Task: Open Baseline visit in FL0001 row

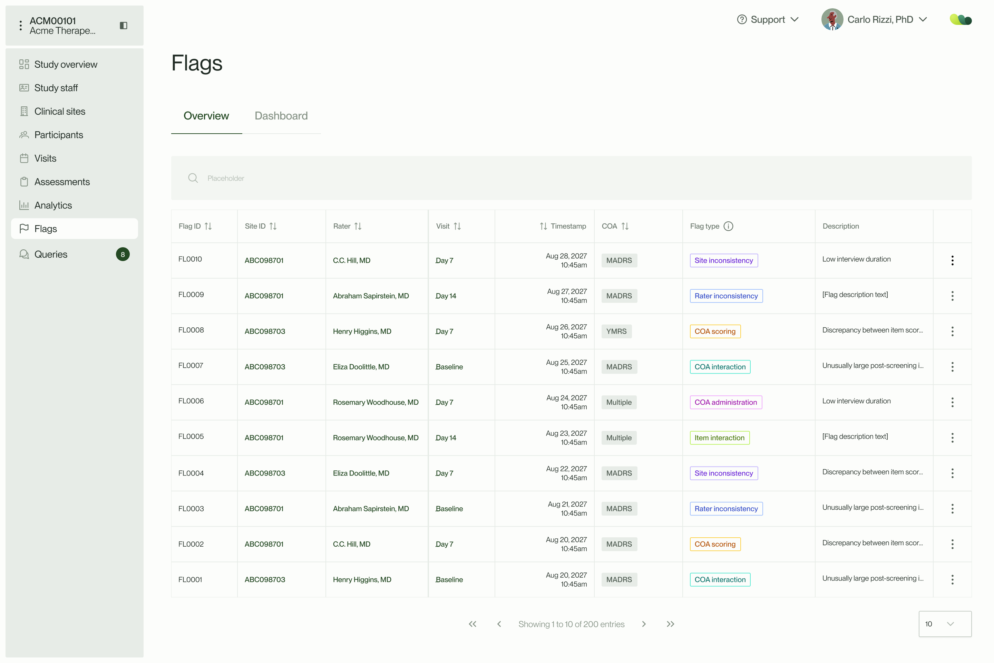Action: click(x=449, y=580)
